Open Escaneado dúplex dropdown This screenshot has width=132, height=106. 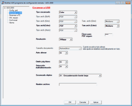(x=80, y=75)
